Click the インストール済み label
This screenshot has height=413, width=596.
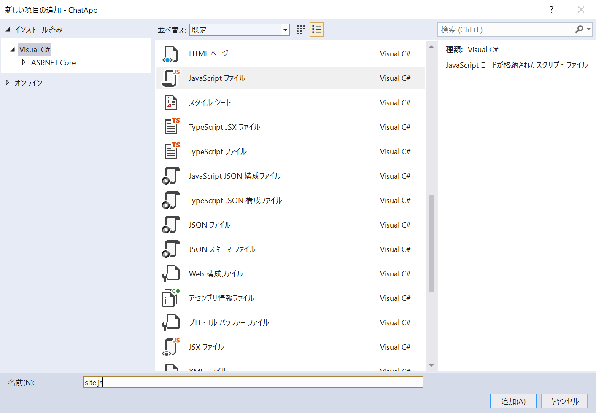[x=38, y=29]
